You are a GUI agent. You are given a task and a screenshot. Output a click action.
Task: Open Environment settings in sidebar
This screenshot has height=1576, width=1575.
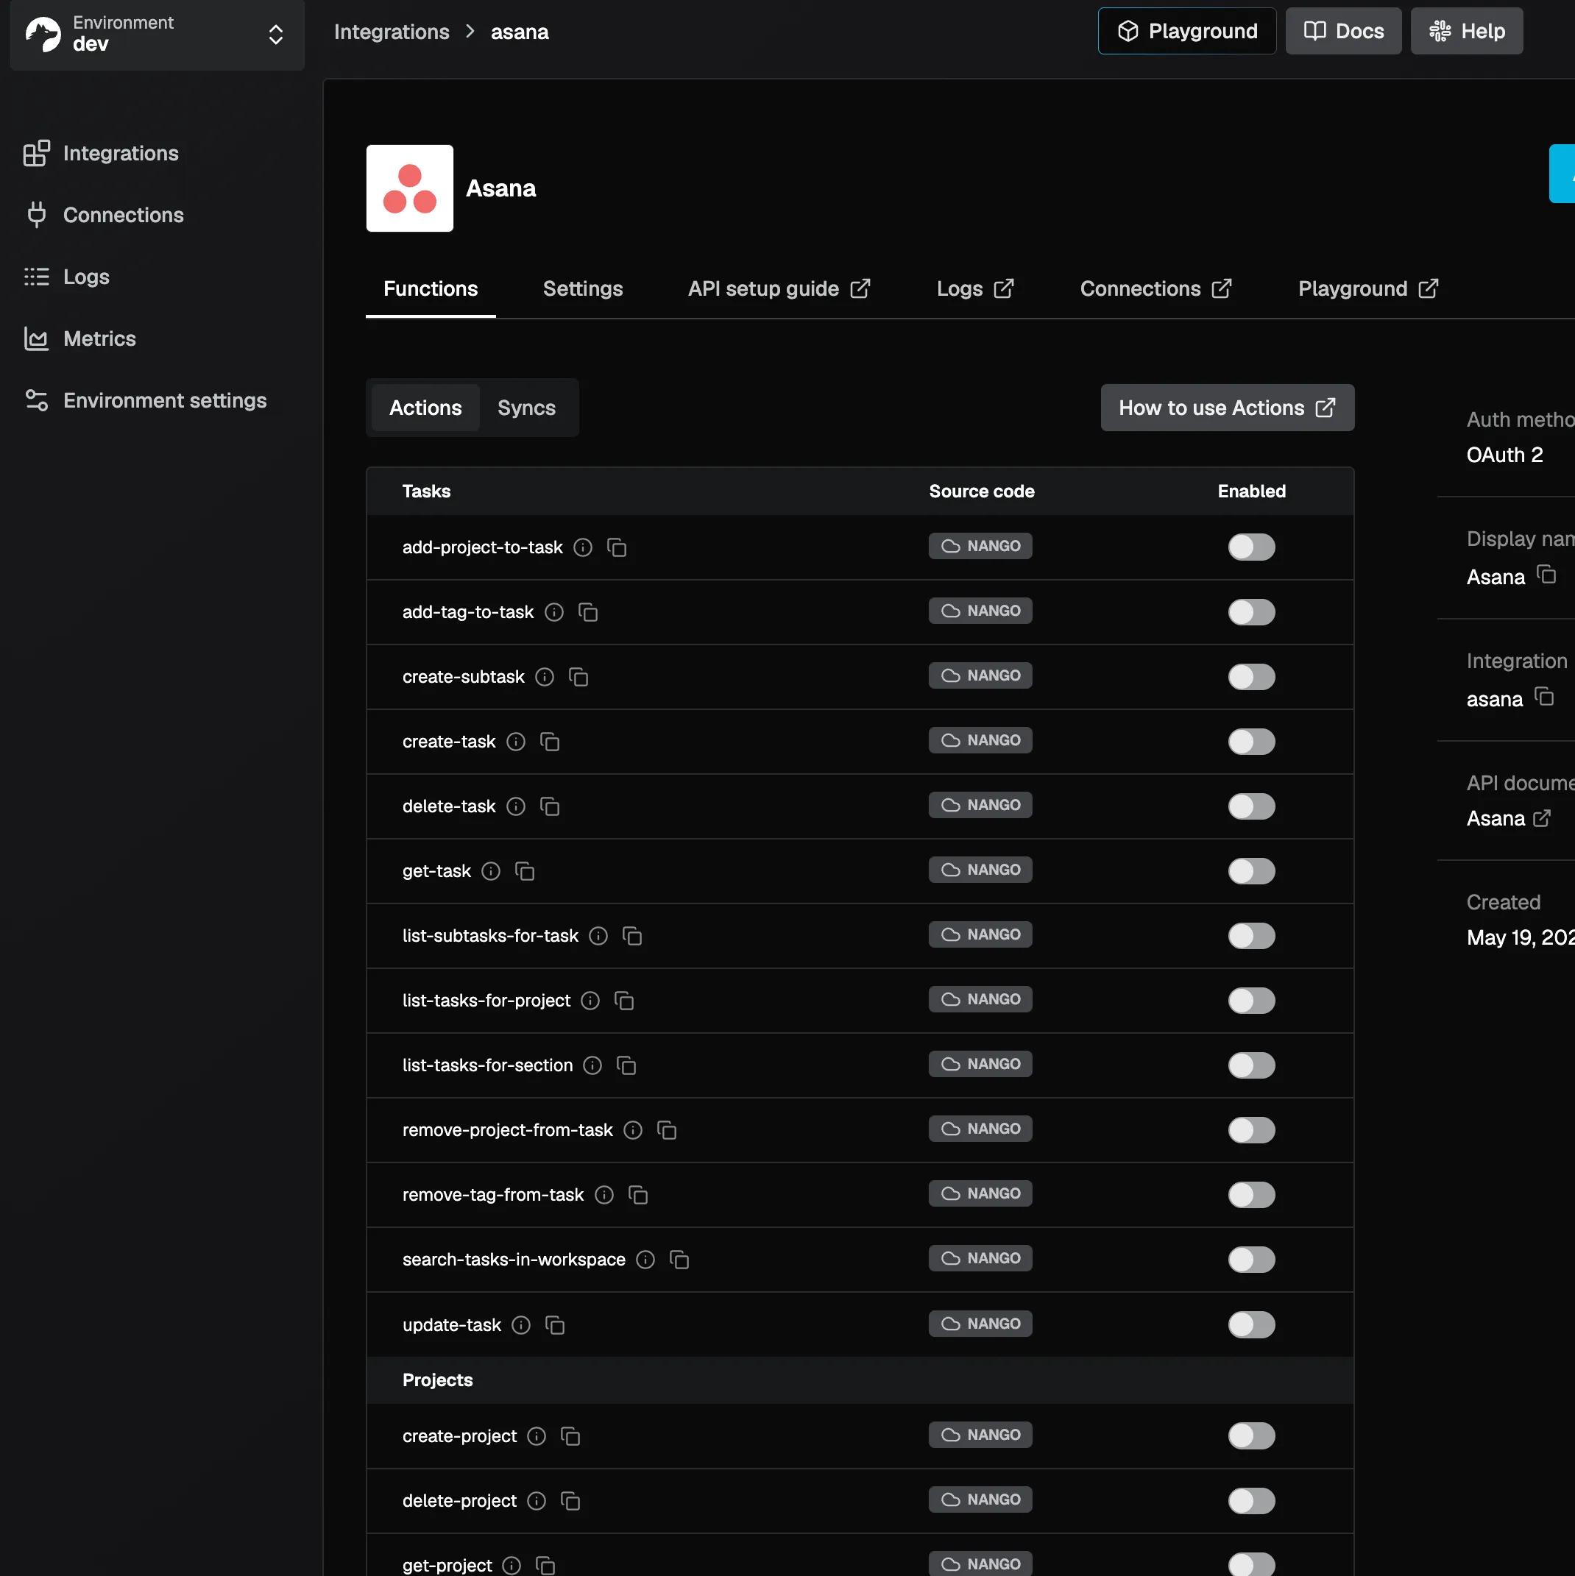[x=145, y=400]
